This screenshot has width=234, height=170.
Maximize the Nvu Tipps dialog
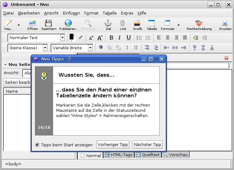[151, 59]
